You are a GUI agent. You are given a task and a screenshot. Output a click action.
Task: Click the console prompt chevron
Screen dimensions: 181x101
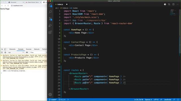point(1,73)
